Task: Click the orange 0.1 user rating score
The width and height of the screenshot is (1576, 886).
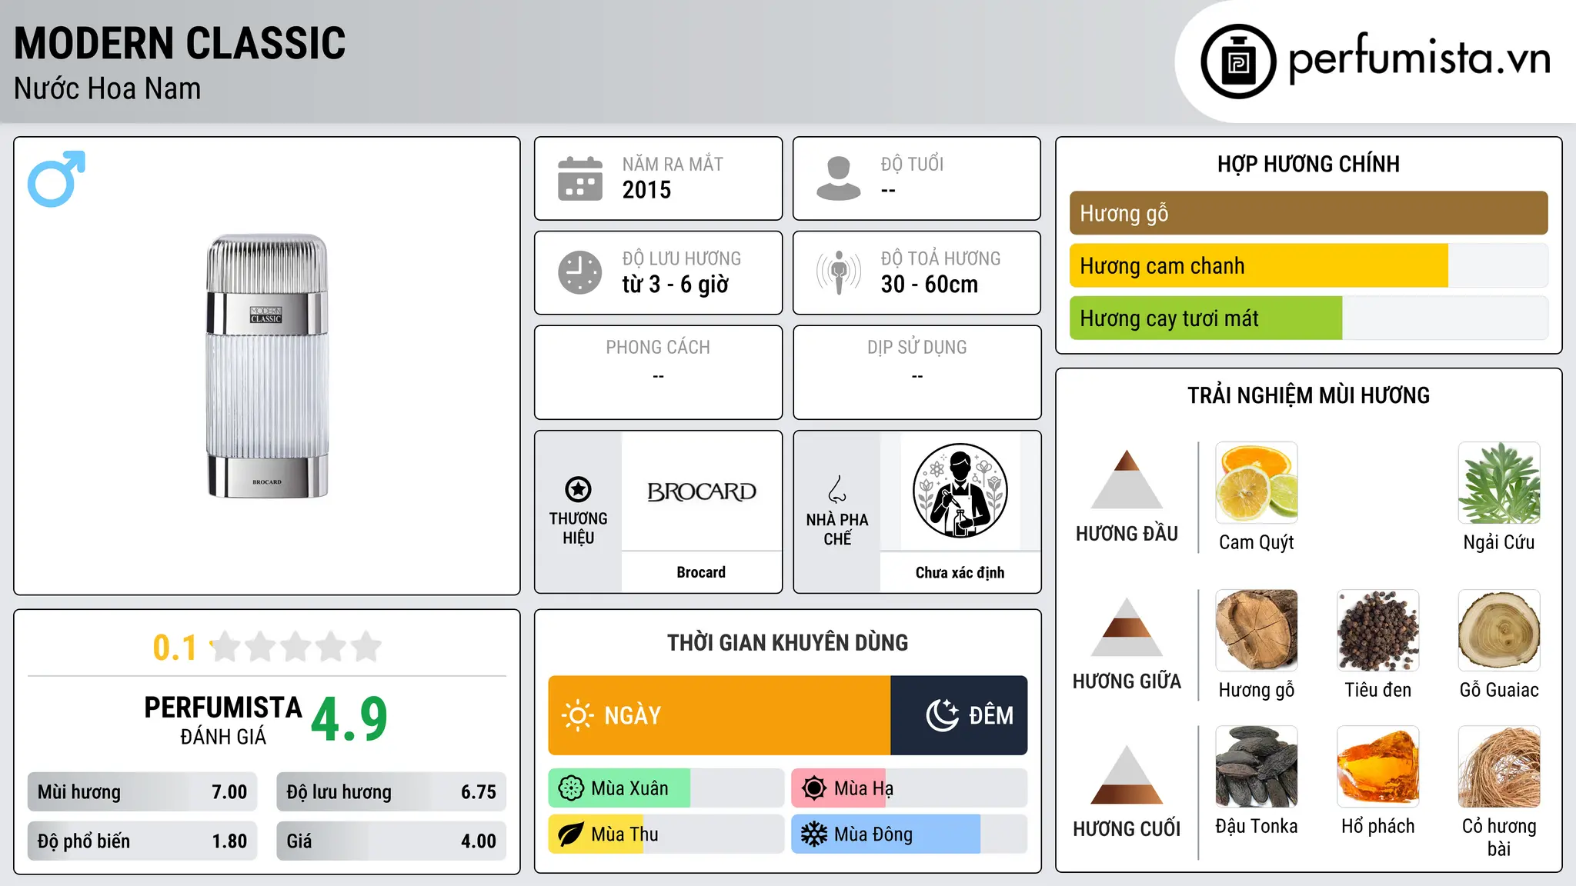Action: point(175,648)
